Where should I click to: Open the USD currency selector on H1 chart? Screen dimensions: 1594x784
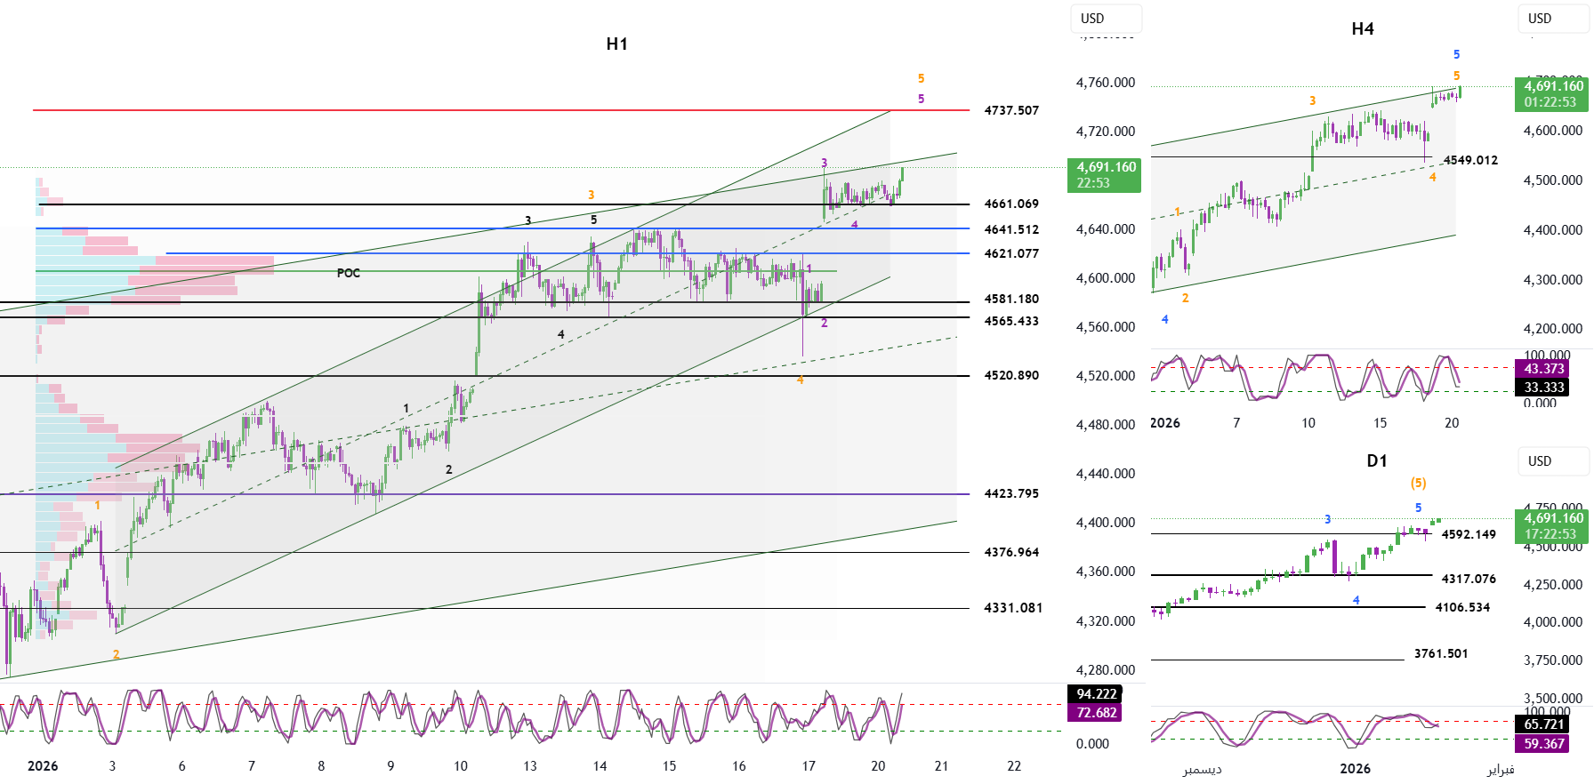[x=1105, y=19]
